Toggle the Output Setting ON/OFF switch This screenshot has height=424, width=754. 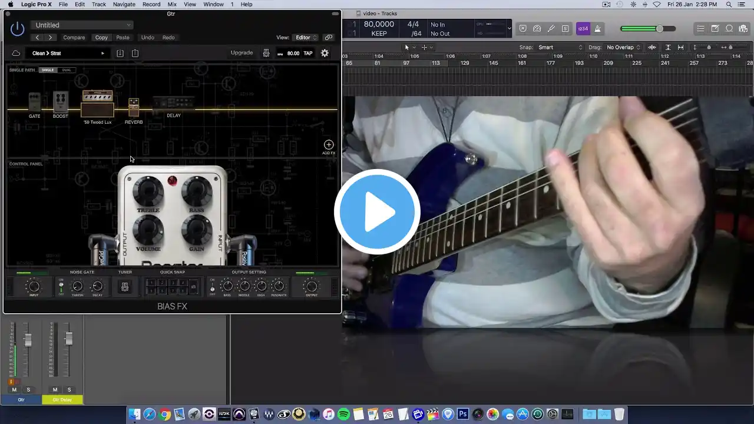tap(212, 287)
